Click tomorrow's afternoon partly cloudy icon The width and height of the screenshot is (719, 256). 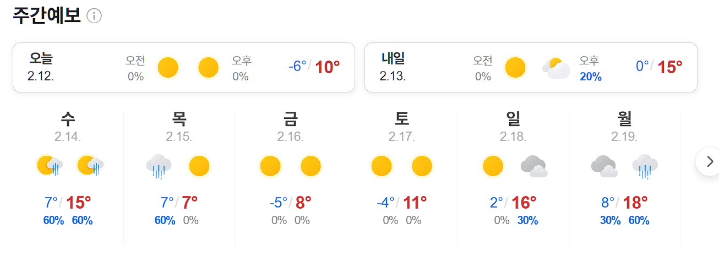tap(556, 68)
